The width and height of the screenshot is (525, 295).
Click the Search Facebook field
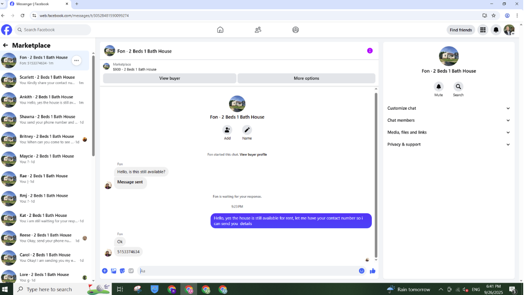(53, 30)
